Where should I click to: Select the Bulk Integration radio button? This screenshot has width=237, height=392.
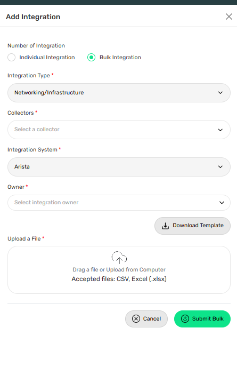[91, 58]
